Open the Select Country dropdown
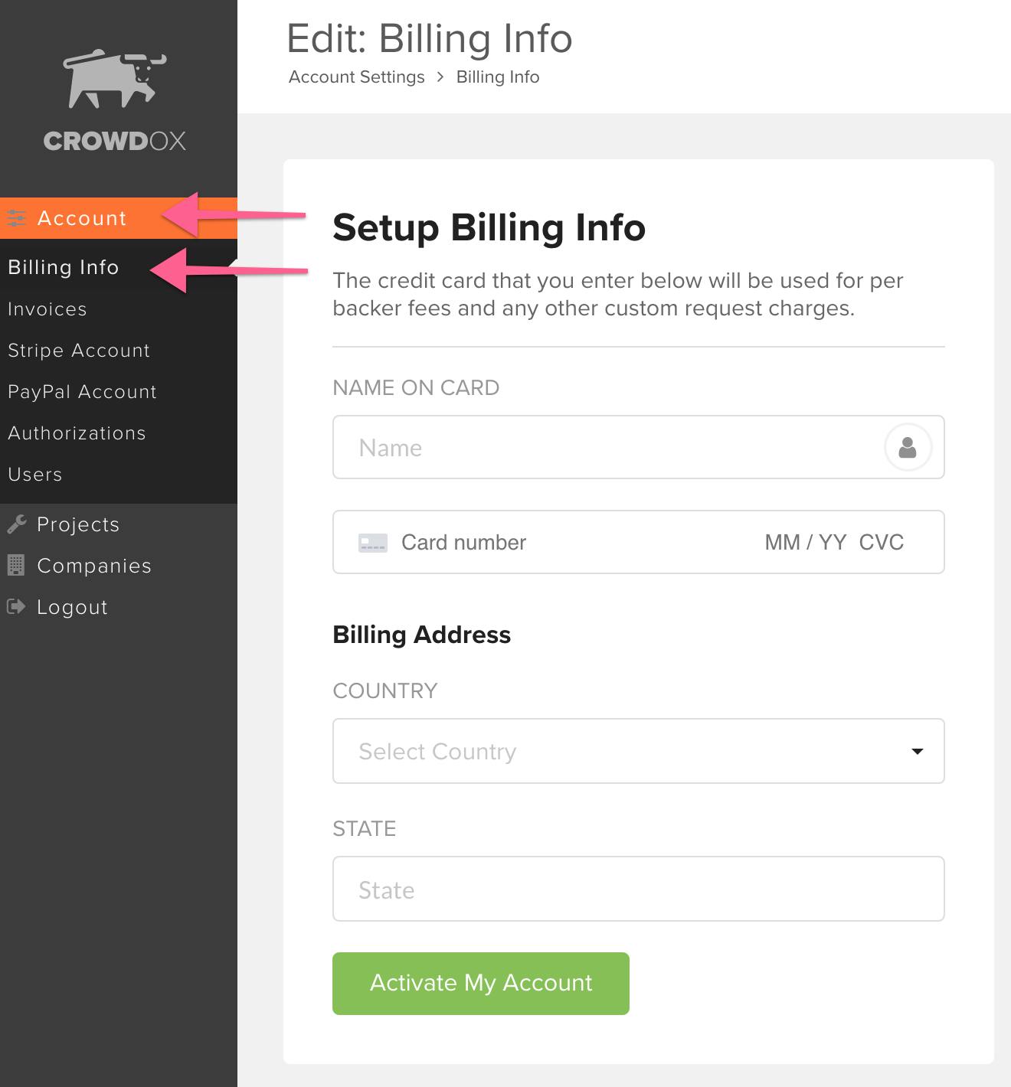1011x1087 pixels. coord(638,751)
